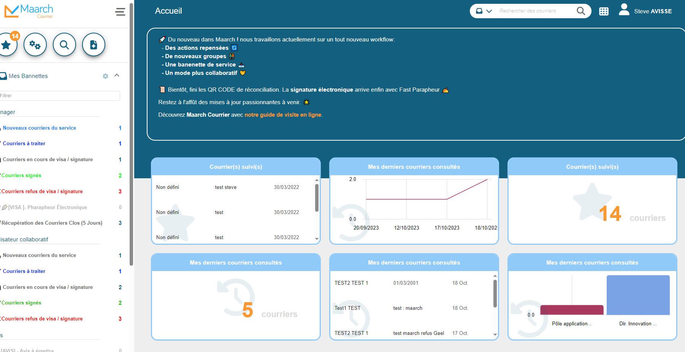Click the Dir. Innovation blue chart bar
685x352 pixels.
point(638,295)
